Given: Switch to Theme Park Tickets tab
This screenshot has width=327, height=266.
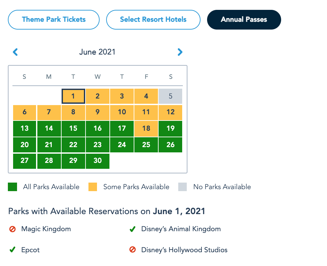Looking at the screenshot, I should (54, 19).
